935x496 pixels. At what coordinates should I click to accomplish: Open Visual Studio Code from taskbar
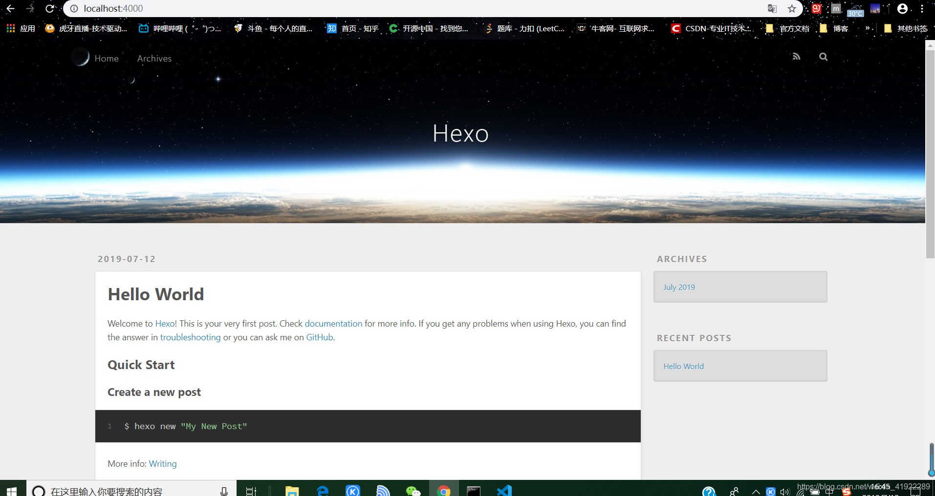504,491
